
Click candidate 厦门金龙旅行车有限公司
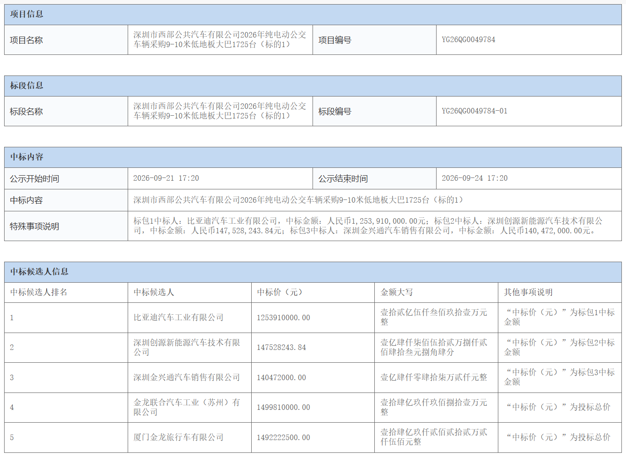[178, 437]
